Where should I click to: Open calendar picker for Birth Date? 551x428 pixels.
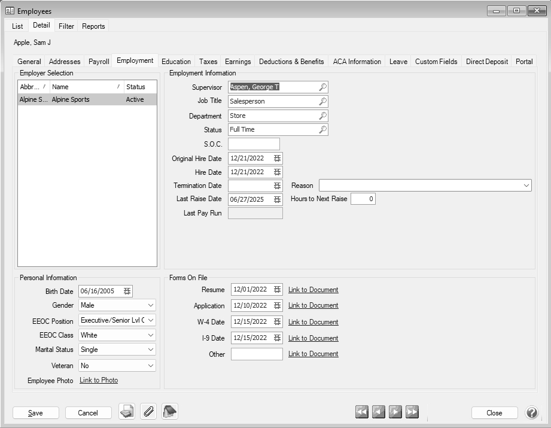127,292
